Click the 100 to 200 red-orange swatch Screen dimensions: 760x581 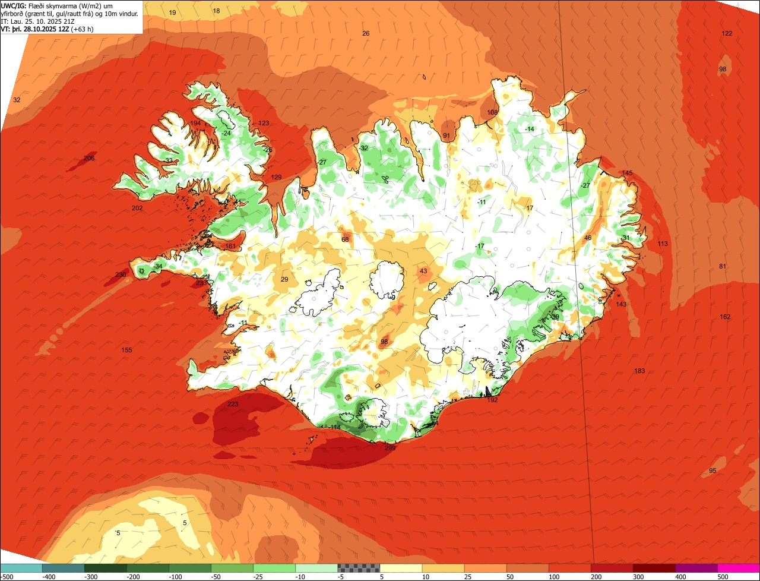click(x=569, y=568)
